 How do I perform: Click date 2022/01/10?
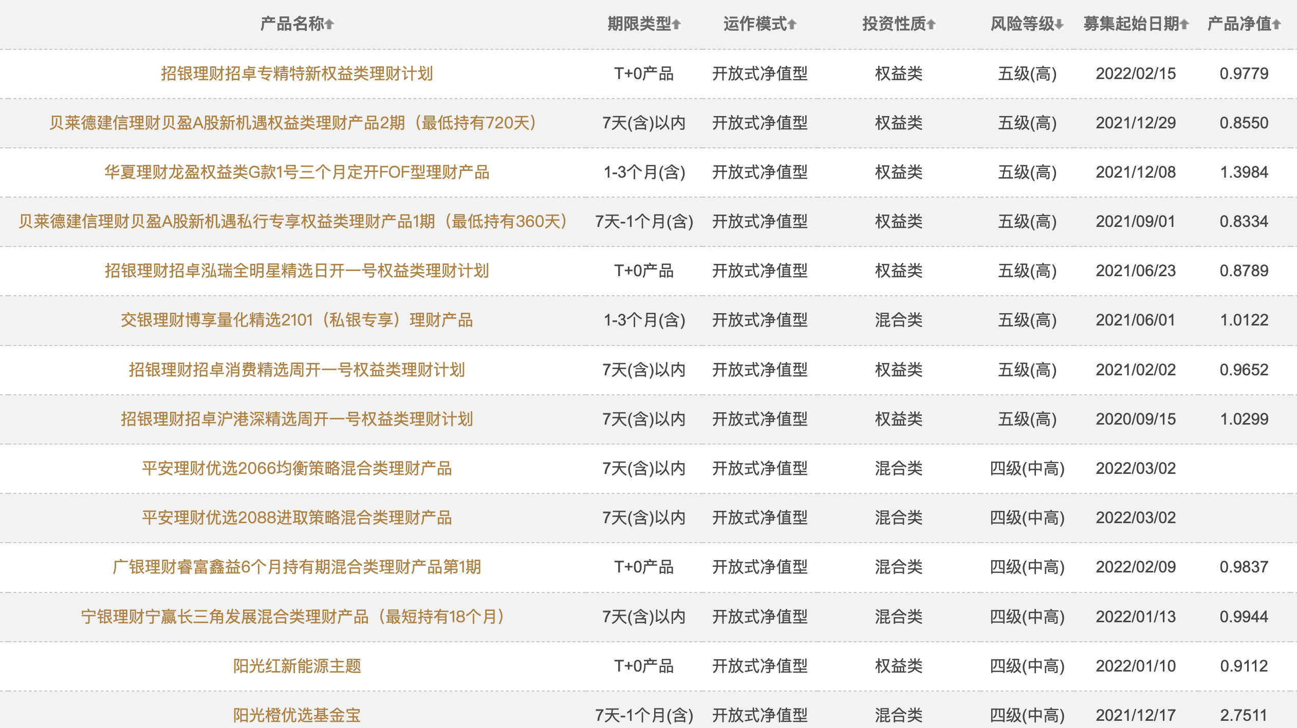click(1136, 666)
